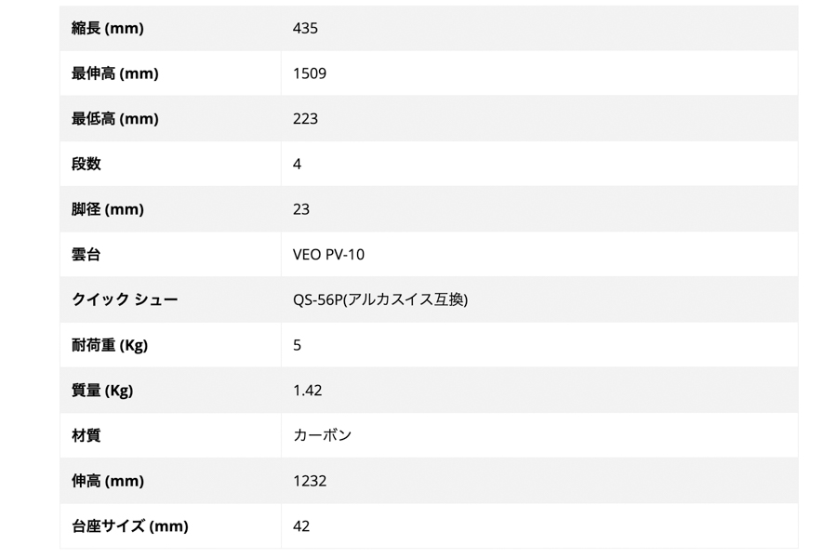
Task: Click the 台座サイズ (mm) label
Action: (130, 526)
